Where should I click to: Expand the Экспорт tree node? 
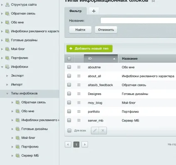click(x=7, y=76)
